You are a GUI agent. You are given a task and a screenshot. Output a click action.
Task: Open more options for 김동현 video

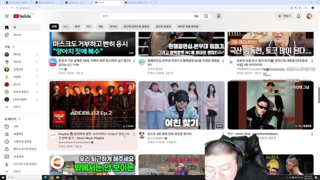[x=312, y=61]
